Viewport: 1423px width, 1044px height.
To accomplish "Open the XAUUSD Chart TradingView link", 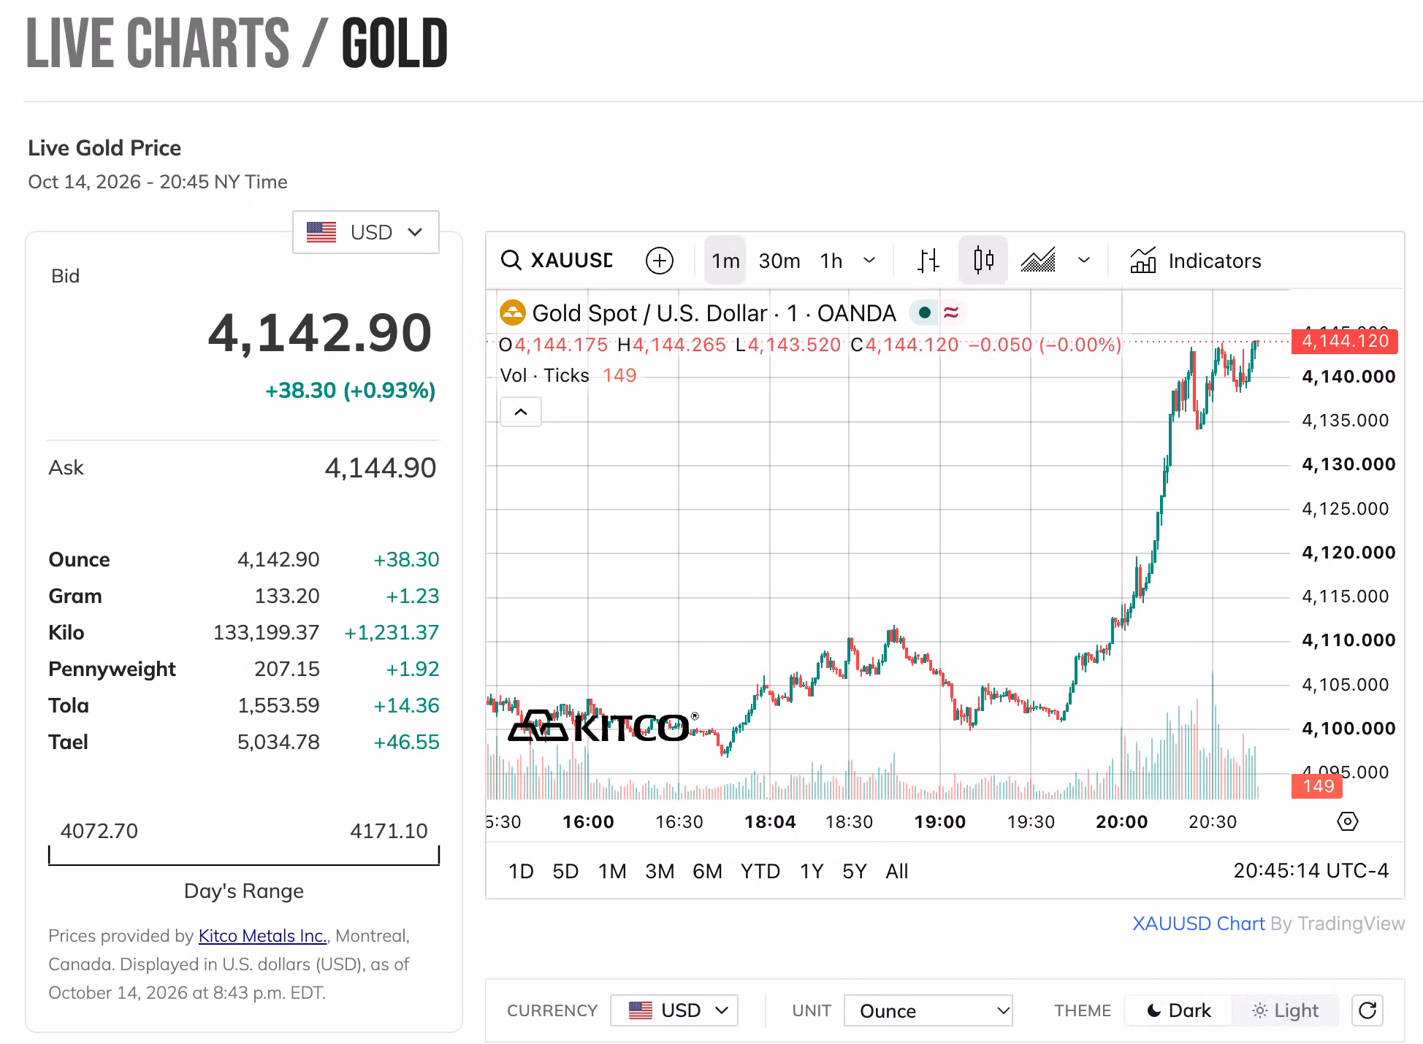I will (1198, 924).
